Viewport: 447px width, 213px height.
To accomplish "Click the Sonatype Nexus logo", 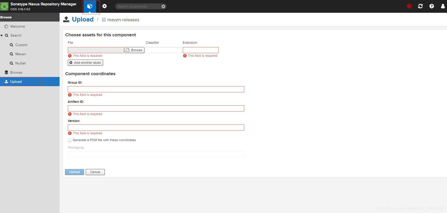I will pyautogui.click(x=4, y=6).
